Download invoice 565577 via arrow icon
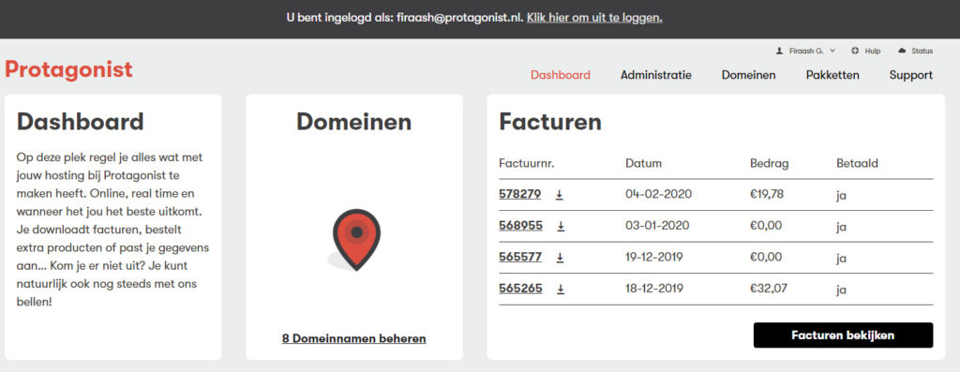This screenshot has width=960, height=372. click(x=560, y=258)
